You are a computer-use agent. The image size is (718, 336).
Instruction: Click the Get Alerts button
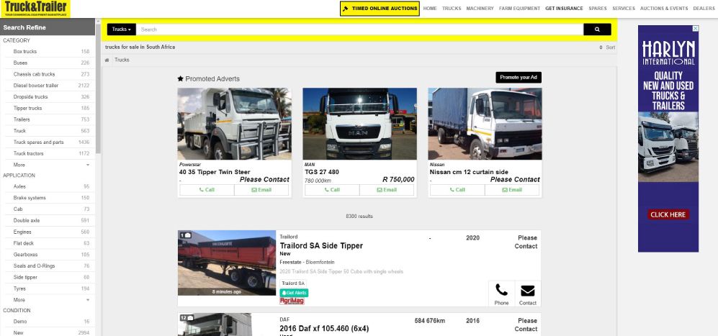(294, 293)
